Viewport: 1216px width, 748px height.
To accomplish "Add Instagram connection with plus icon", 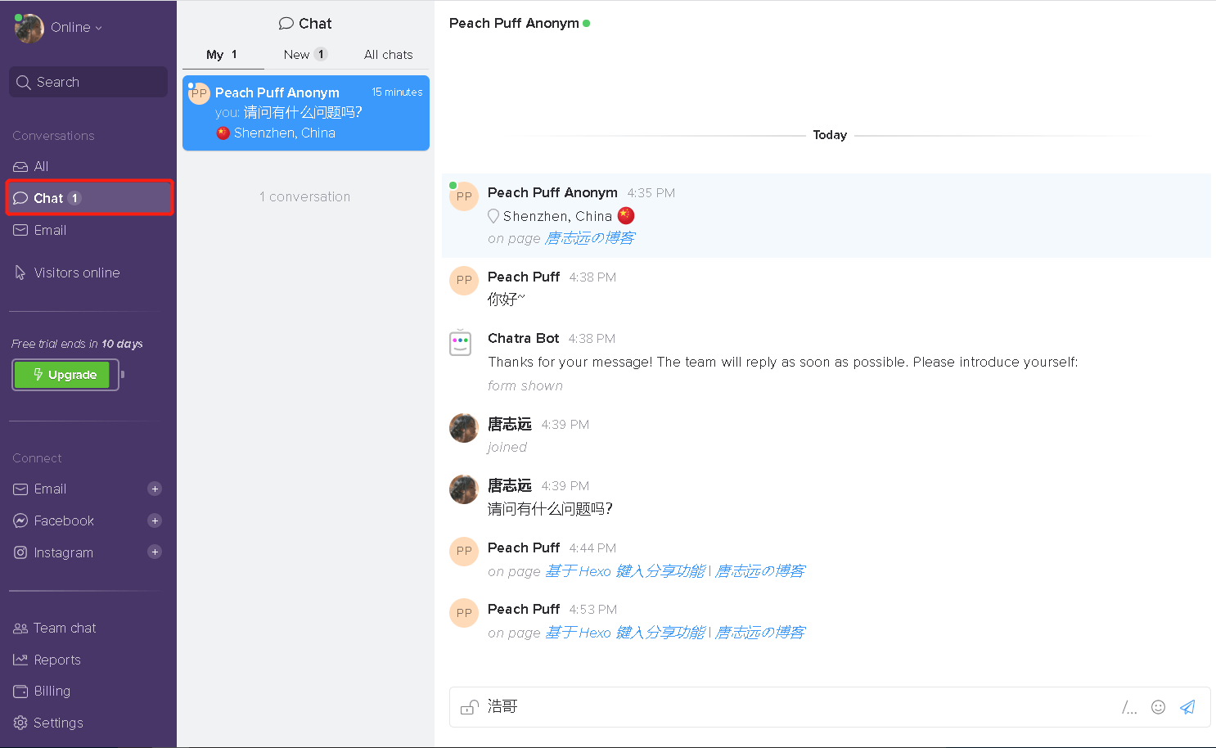I will pos(155,552).
